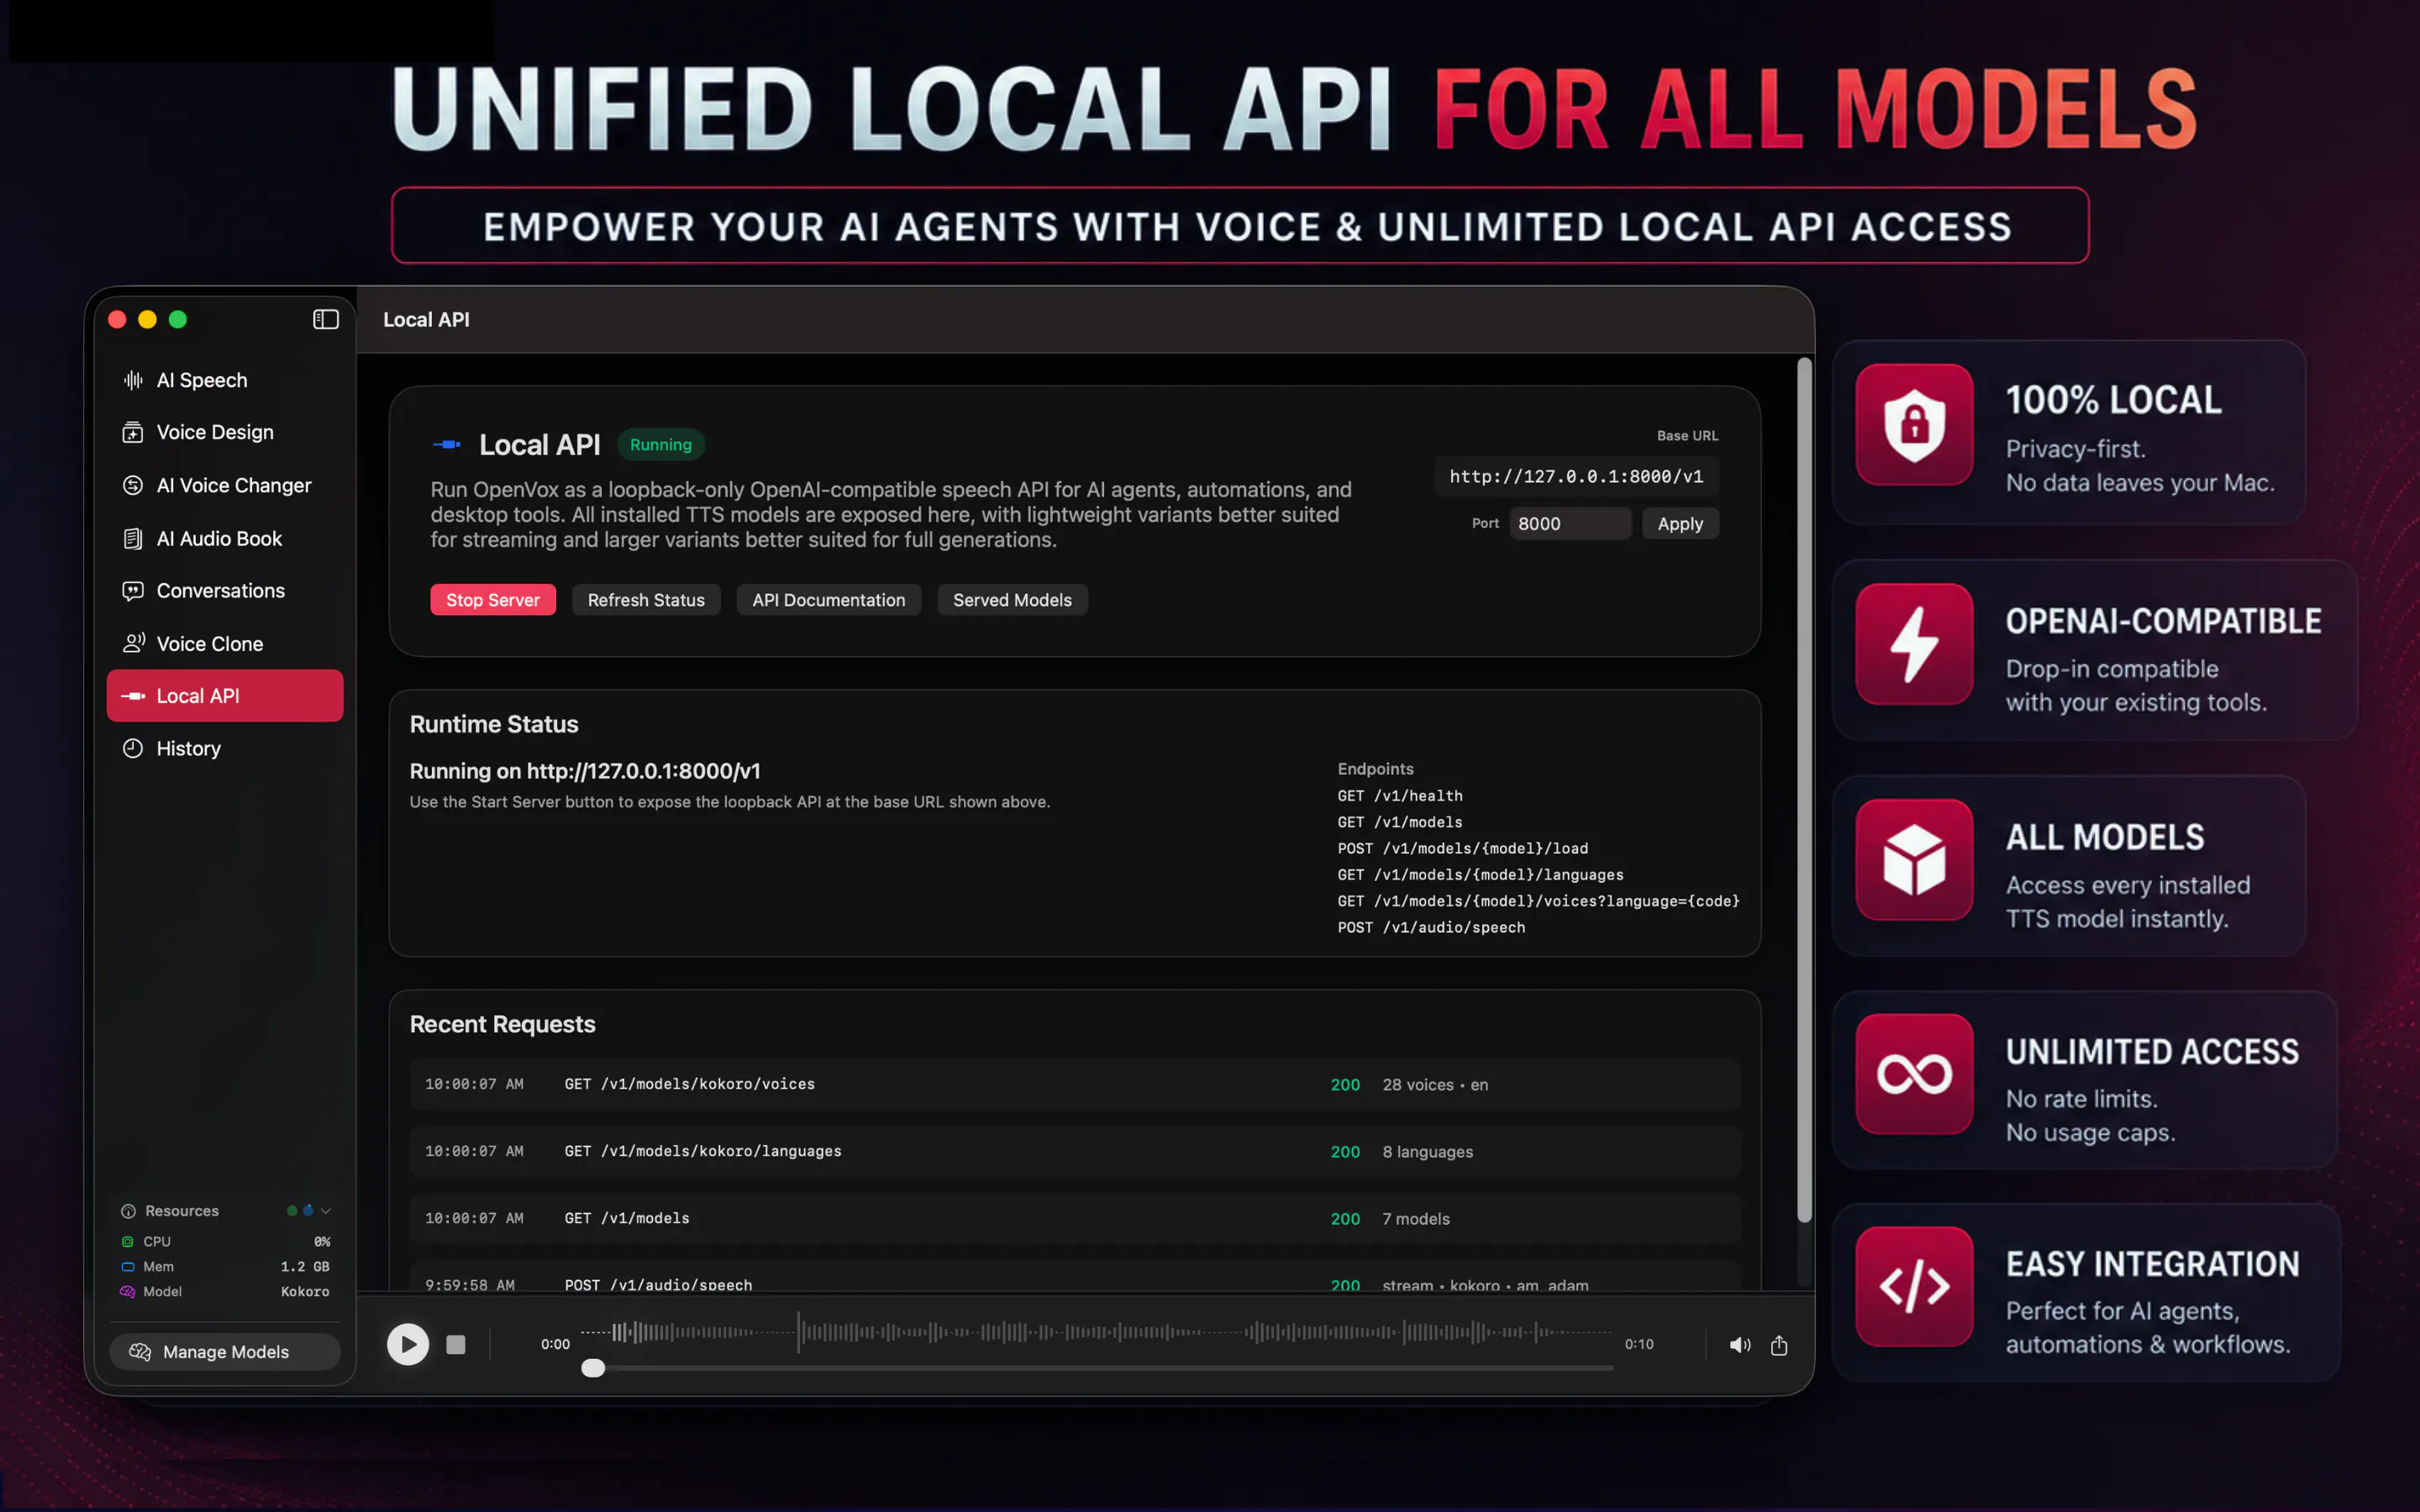Viewport: 2420px width, 1512px height.
Task: Open API Documentation
Action: pyautogui.click(x=828, y=600)
